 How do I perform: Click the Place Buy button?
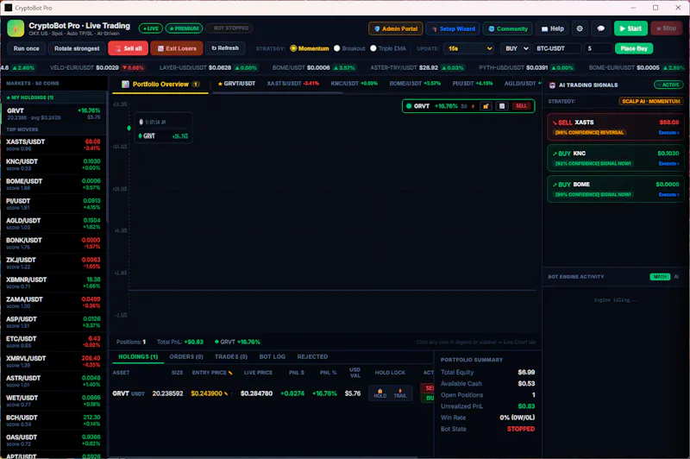click(634, 48)
